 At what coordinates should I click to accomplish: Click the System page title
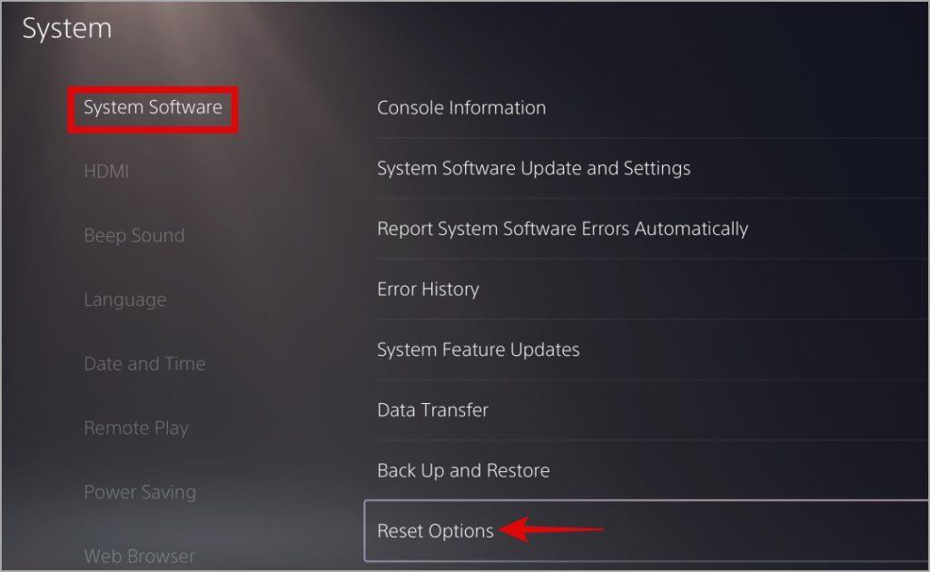click(67, 28)
